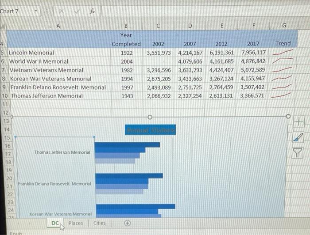Click the Annual Visitors chart title
Screen dimensions: 310x235
[151, 130]
